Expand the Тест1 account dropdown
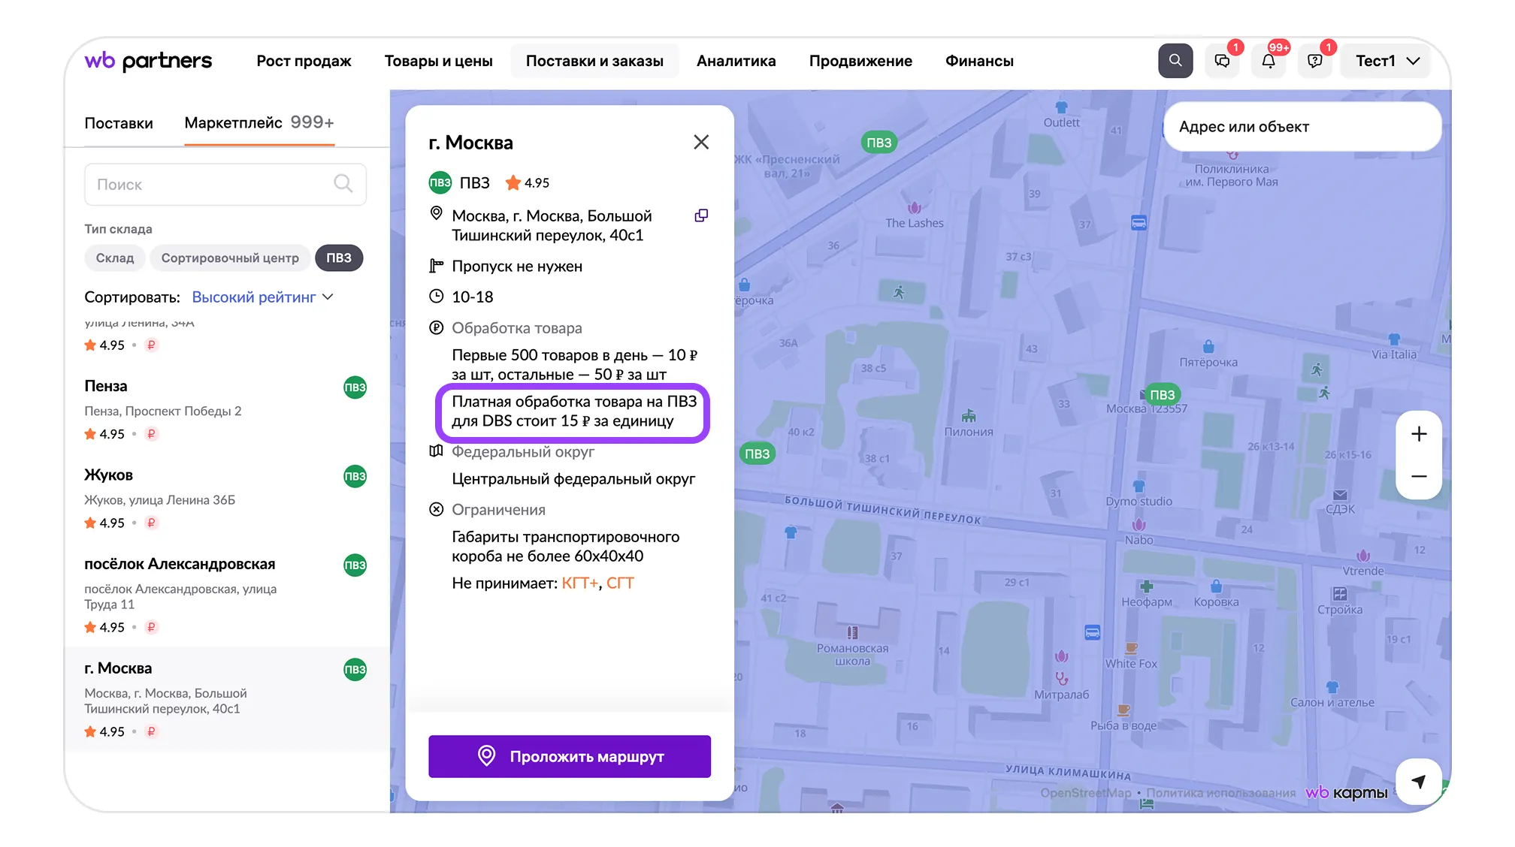The image size is (1515, 847). pyautogui.click(x=1387, y=61)
